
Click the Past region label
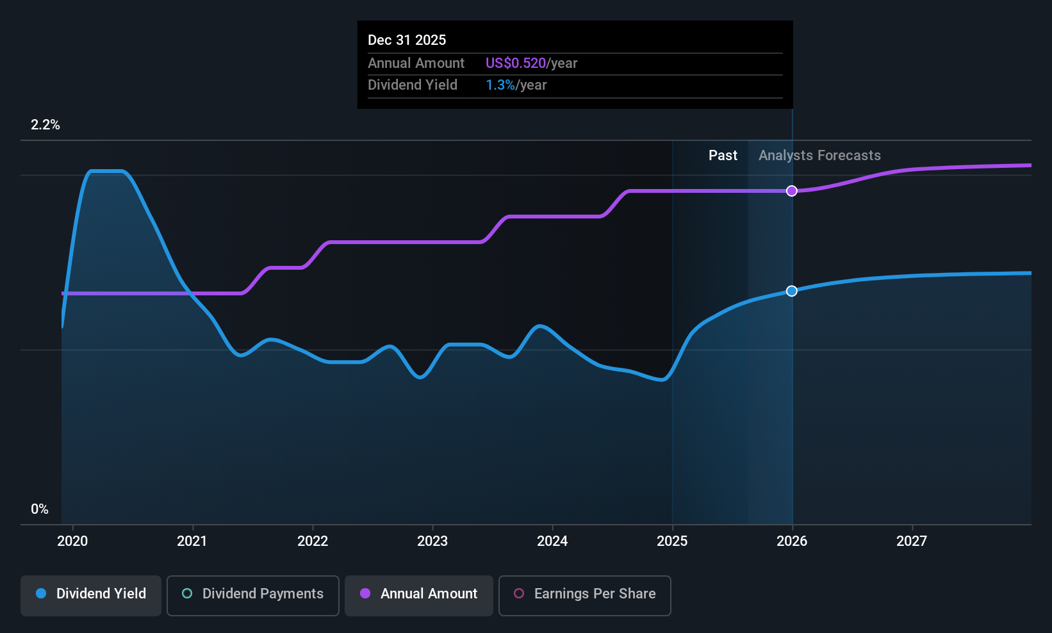[723, 156]
